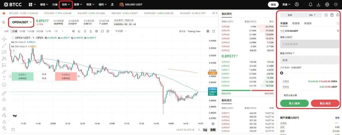342x135 pixels.
Task: Select the Text tool in chart sidebar
Action: pyautogui.click(x=4, y=78)
